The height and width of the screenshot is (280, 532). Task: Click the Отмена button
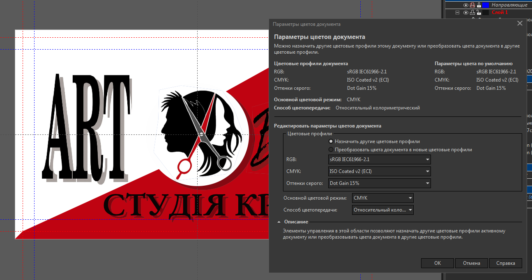pos(471,263)
